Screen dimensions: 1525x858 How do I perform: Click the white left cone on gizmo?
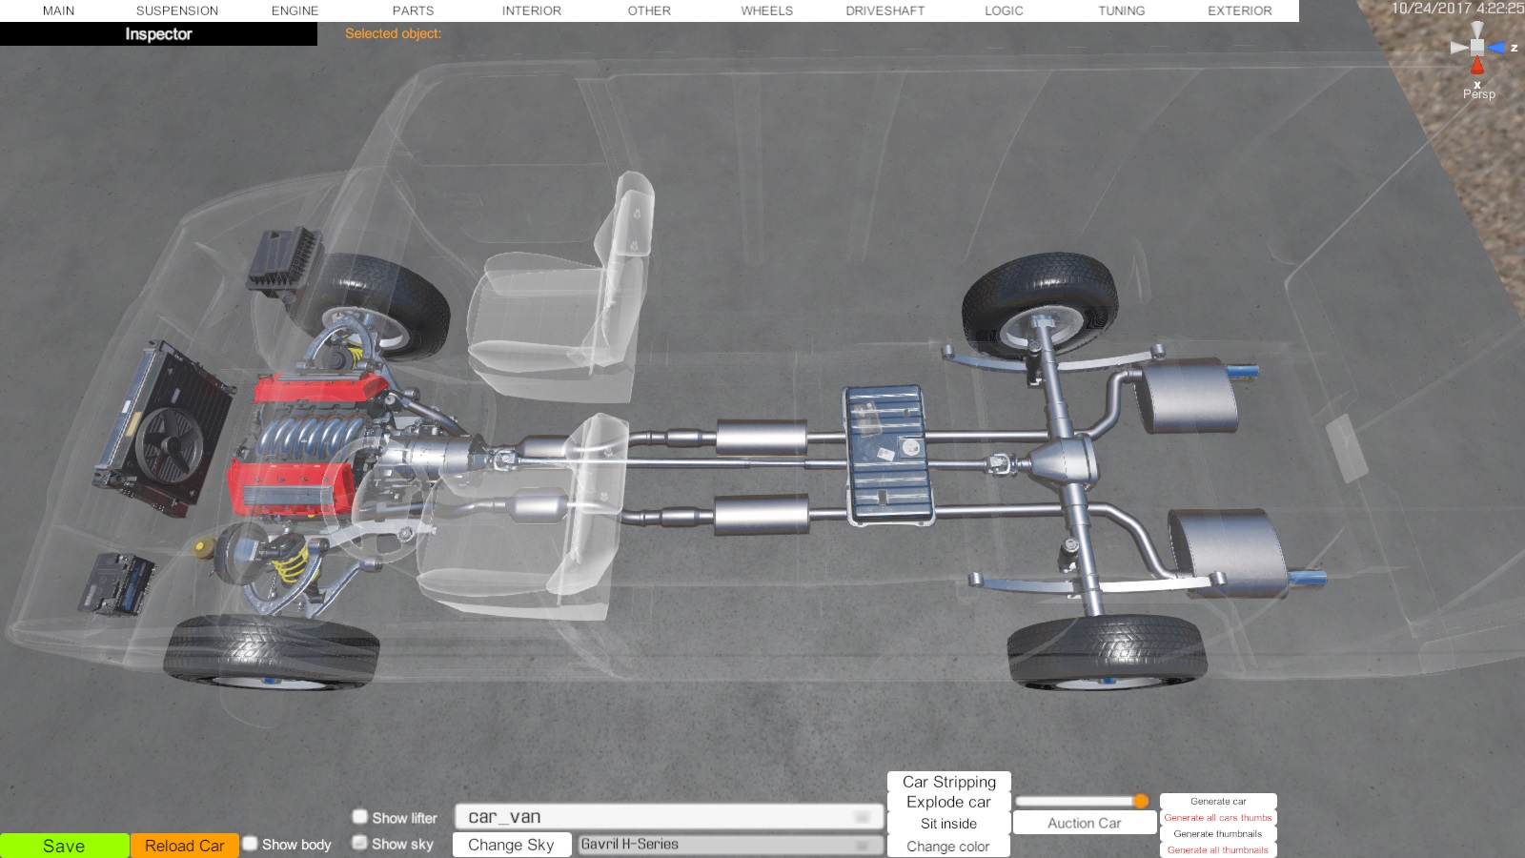point(1458,47)
